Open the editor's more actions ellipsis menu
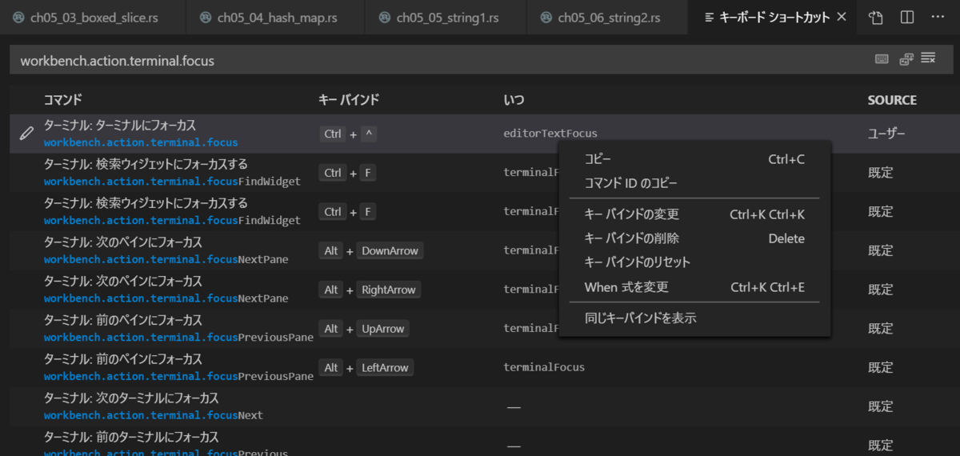 (x=938, y=18)
